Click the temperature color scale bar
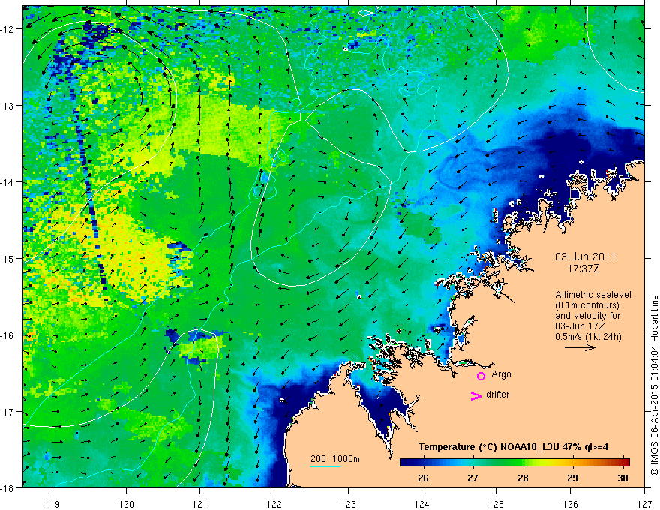This screenshot has height=510, width=660. (514, 462)
